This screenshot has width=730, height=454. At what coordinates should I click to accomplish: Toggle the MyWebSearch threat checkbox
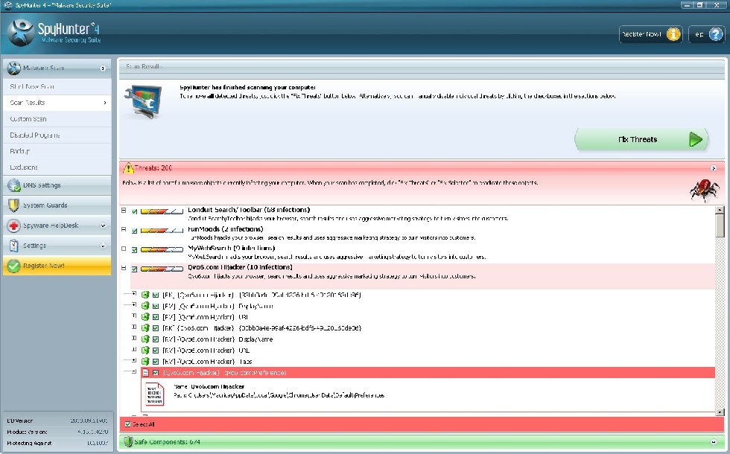pyautogui.click(x=135, y=250)
